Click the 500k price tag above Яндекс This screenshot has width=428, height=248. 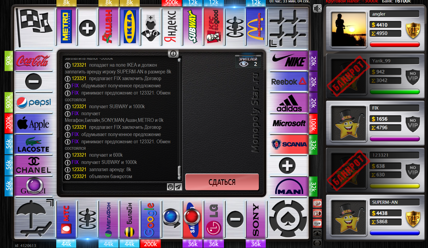point(172,3)
